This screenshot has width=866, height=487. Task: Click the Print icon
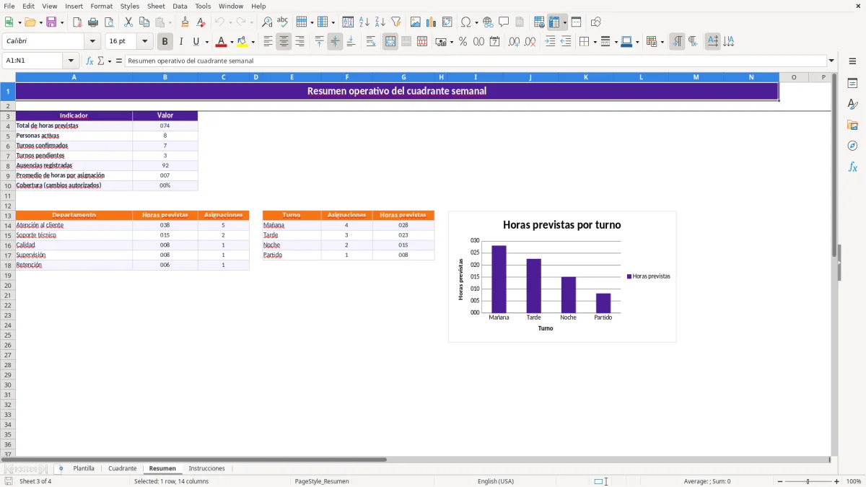(93, 22)
